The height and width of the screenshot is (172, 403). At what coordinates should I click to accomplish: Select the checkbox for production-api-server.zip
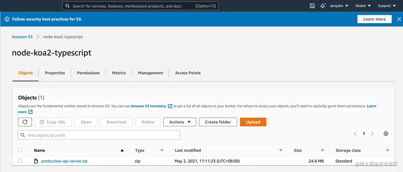(20, 161)
